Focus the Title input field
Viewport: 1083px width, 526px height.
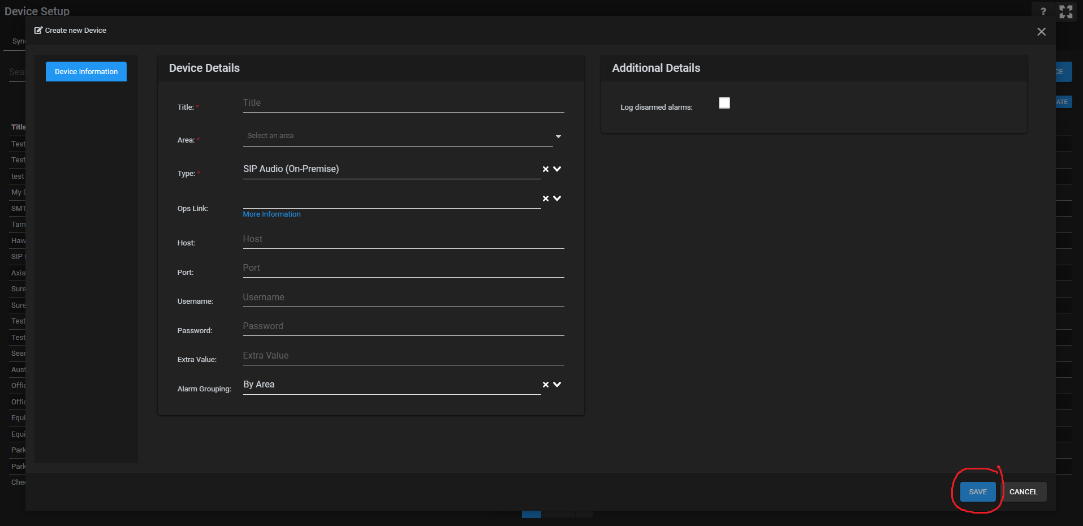click(x=403, y=103)
